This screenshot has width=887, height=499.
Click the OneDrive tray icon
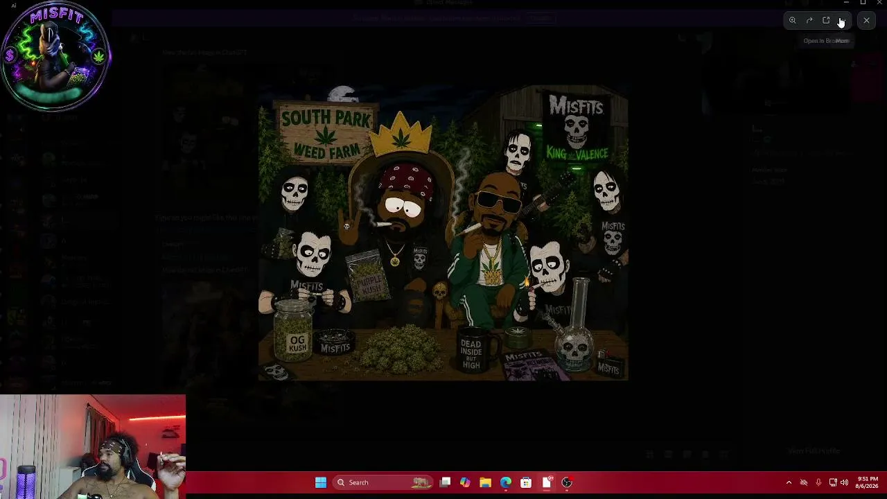click(804, 482)
